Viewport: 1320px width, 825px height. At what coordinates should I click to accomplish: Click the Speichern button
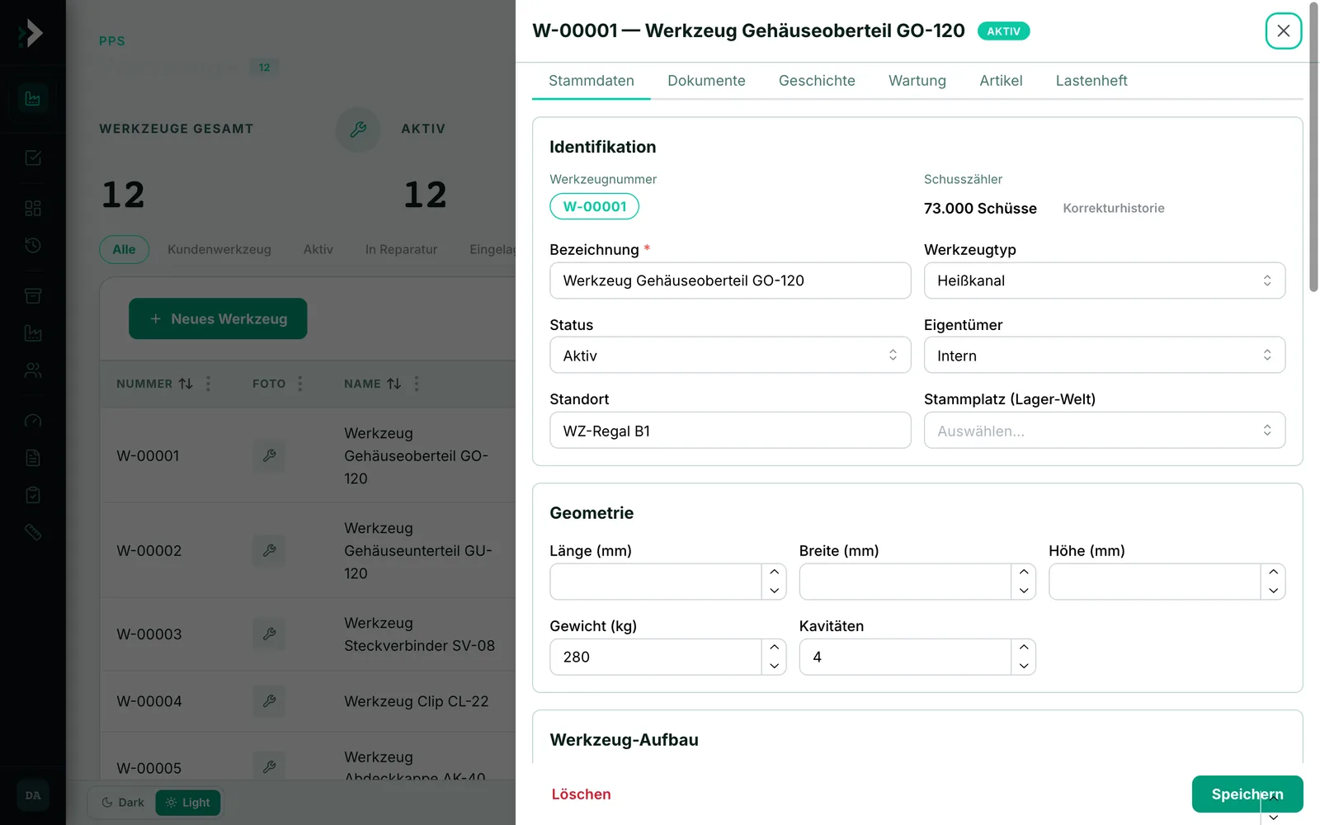(x=1247, y=794)
